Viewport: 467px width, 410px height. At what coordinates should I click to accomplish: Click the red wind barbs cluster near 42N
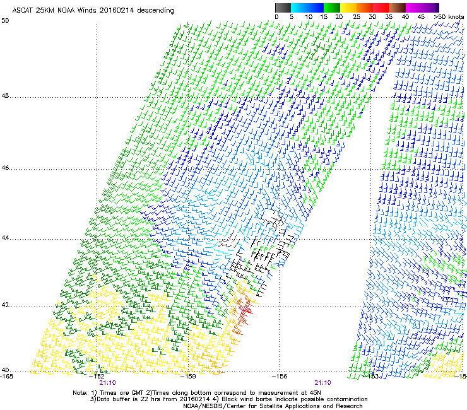(244, 313)
